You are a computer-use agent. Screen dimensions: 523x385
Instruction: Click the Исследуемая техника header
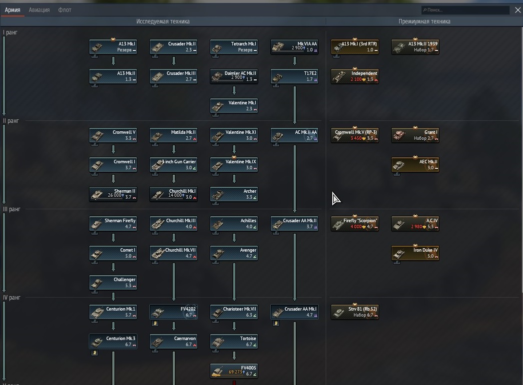(163, 21)
